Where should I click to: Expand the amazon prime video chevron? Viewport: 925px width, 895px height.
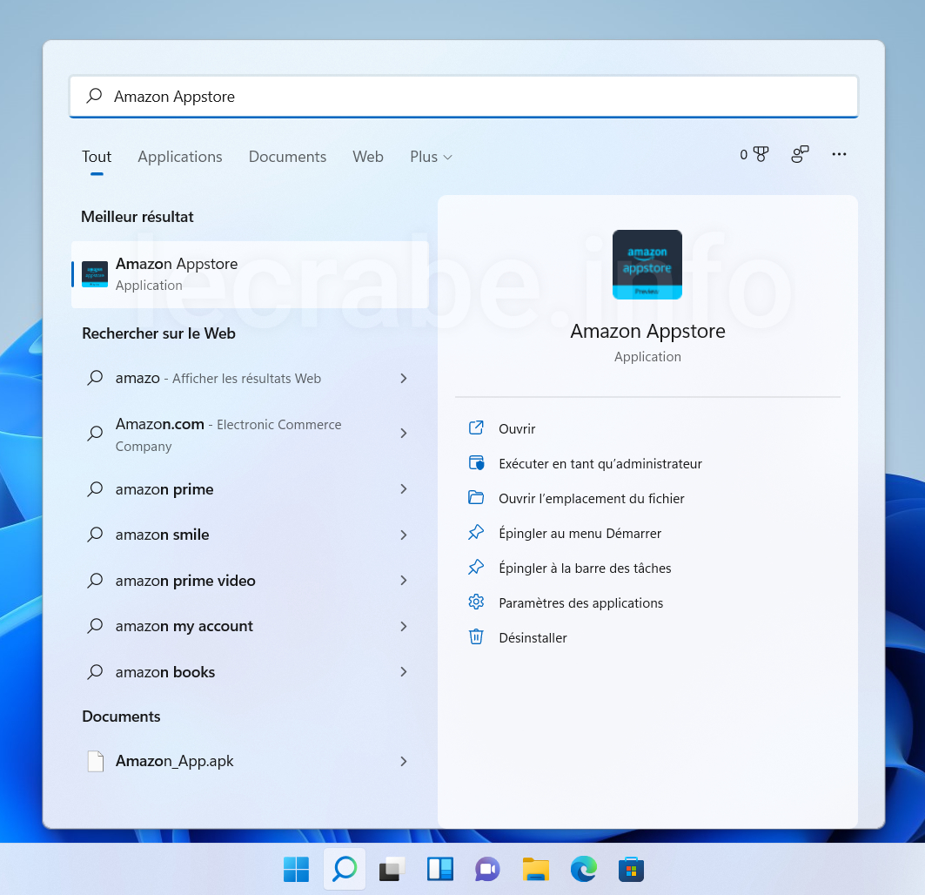pyautogui.click(x=404, y=581)
